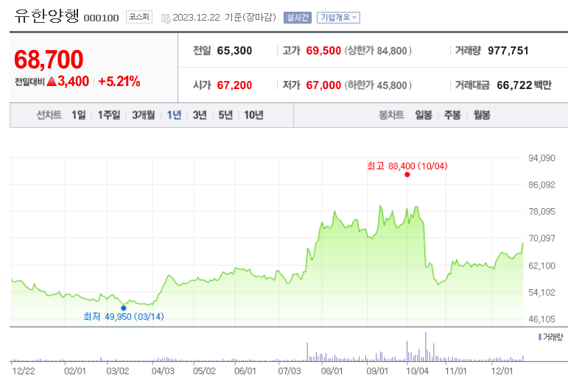This screenshot has height=387, width=568.
Task: Switch to the 3년 chart range
Action: (200, 115)
